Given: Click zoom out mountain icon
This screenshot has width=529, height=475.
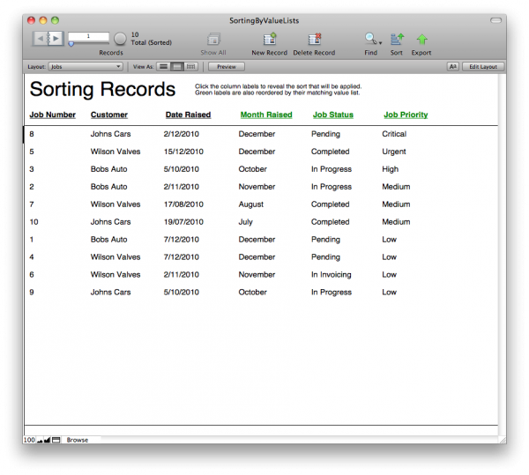Looking at the screenshot, I should coord(40,440).
